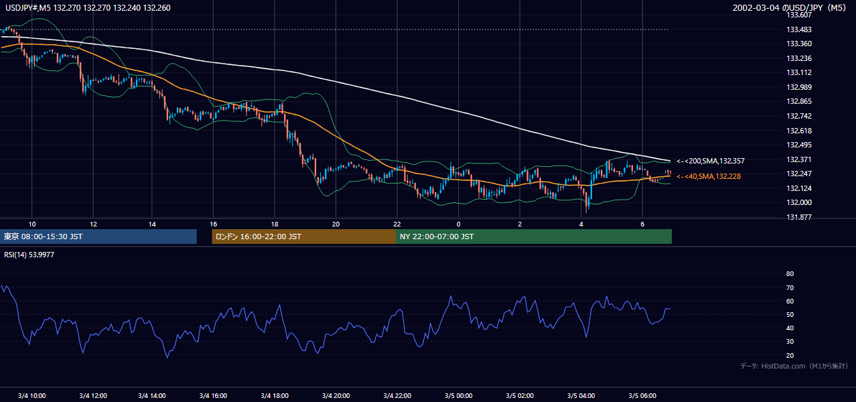Image resolution: width=856 pixels, height=402 pixels.
Task: Click price axis value 132.124
Action: (798, 188)
